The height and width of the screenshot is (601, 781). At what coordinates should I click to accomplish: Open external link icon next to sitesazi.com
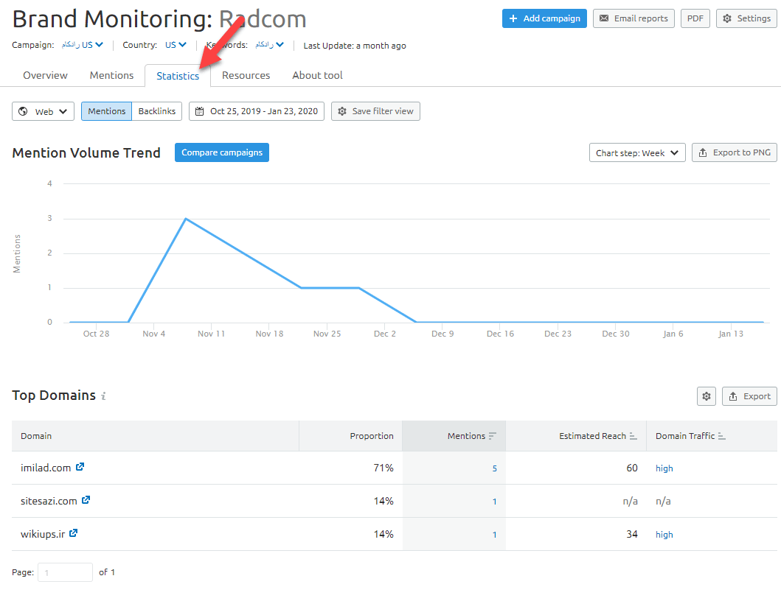[86, 500]
